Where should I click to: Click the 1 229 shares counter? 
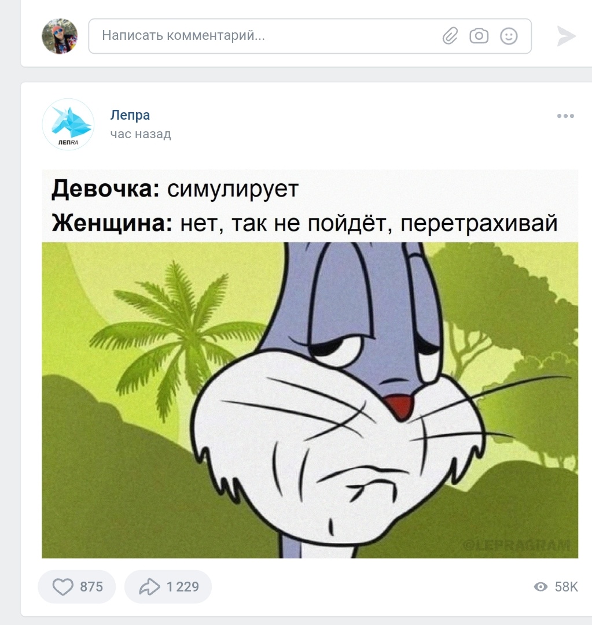[183, 587]
